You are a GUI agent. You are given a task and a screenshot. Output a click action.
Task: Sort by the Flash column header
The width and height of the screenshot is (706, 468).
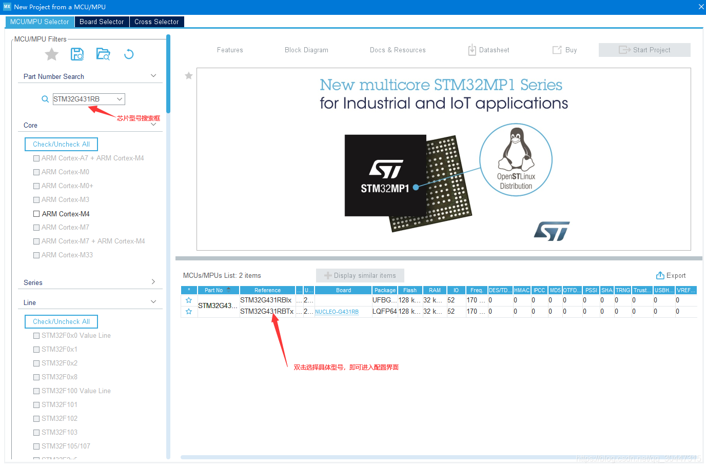(x=410, y=290)
